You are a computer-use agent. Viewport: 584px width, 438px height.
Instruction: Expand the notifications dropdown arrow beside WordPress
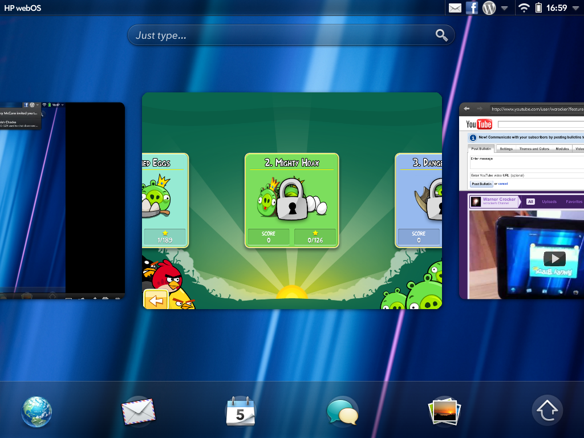(x=504, y=8)
